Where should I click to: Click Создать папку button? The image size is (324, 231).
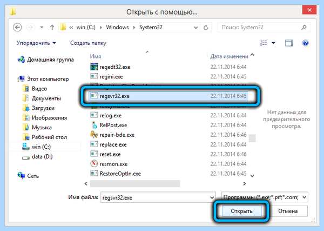[88, 43]
